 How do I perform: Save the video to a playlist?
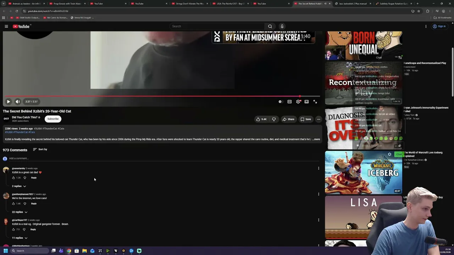pos(306,119)
